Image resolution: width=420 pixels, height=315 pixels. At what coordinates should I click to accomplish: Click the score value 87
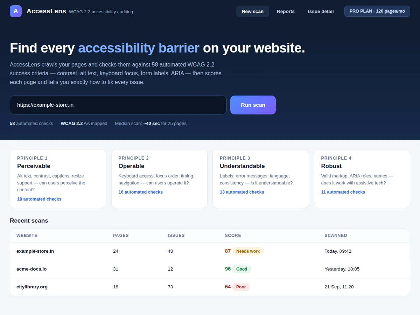click(x=228, y=251)
